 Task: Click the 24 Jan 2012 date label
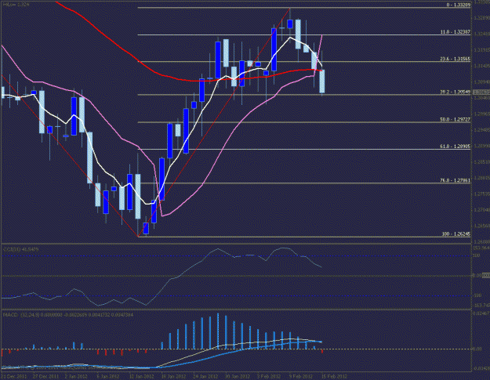tap(205, 376)
